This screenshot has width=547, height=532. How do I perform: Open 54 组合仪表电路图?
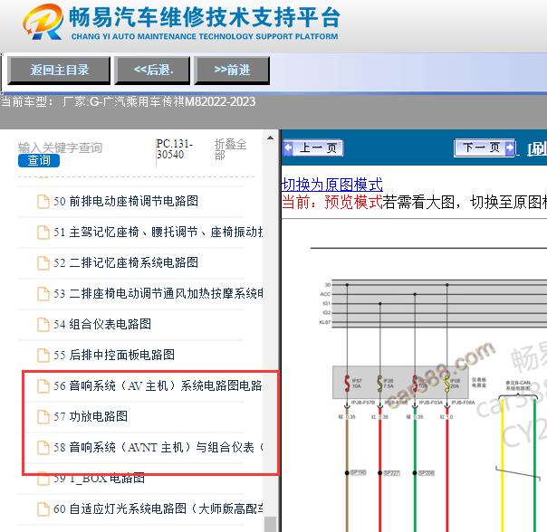(x=102, y=324)
